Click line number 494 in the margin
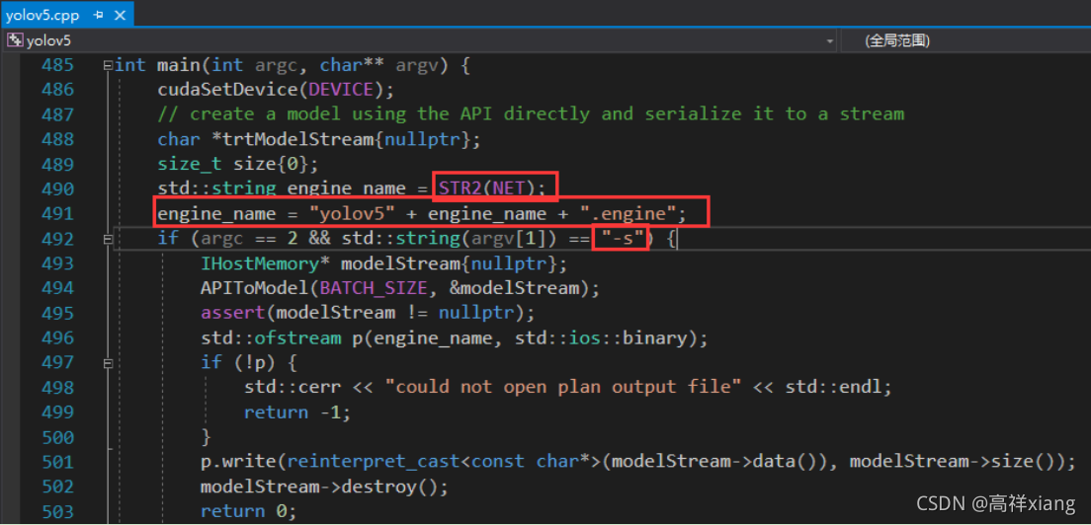 pyautogui.click(x=57, y=288)
